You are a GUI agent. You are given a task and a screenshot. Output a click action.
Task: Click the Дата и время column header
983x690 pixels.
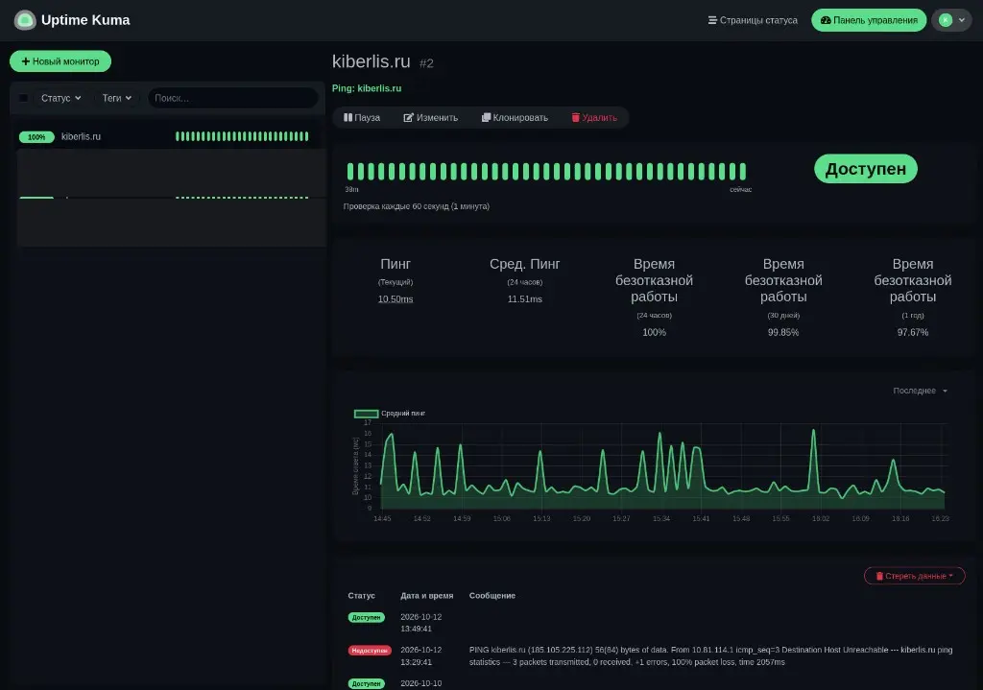427,595
